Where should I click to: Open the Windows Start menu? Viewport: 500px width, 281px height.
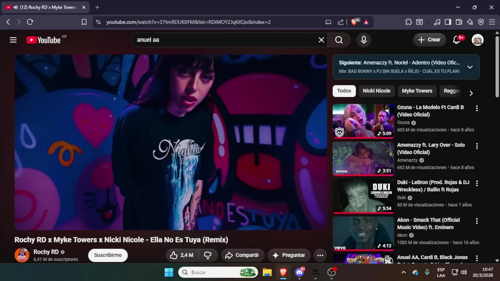coord(169,272)
